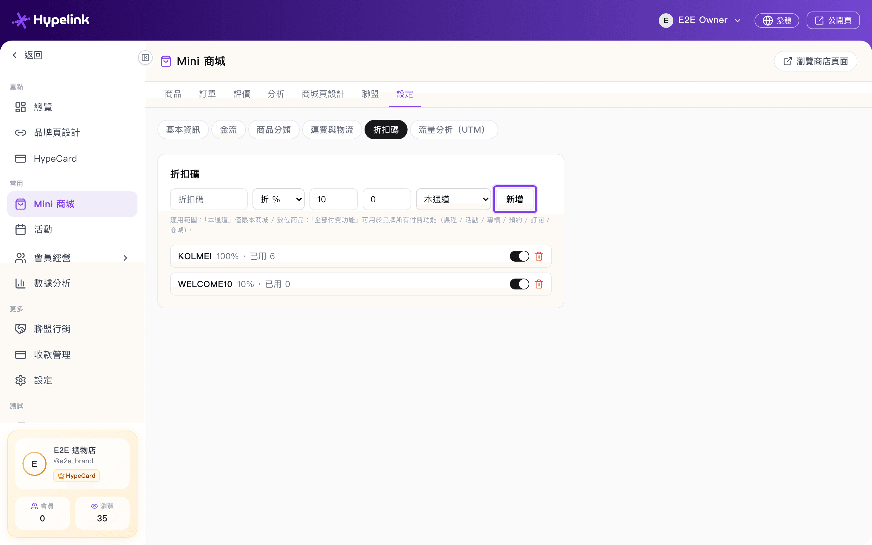Screen dimensions: 872x545
Task: Select the 設定 tab
Action: click(x=405, y=94)
